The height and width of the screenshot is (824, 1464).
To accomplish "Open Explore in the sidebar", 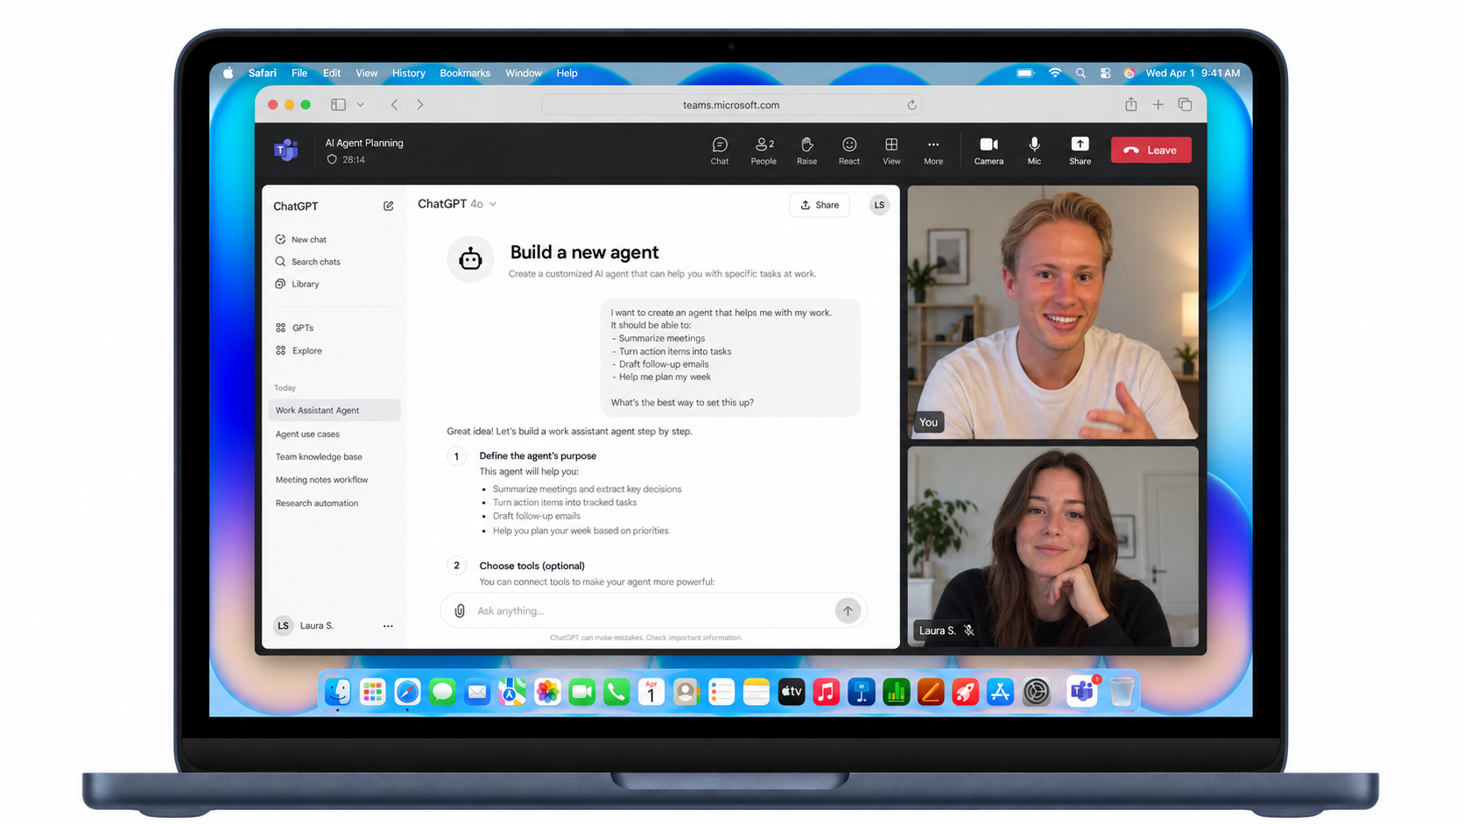I will [299, 350].
